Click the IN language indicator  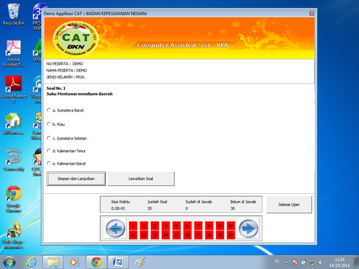277,261
